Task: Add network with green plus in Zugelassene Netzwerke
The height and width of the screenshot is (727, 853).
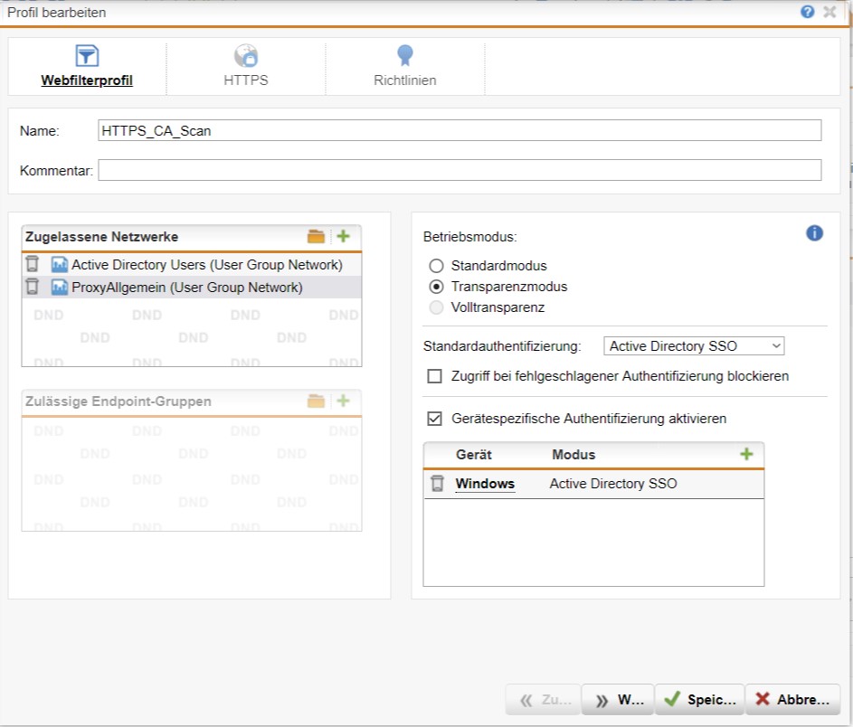Action: 343,237
